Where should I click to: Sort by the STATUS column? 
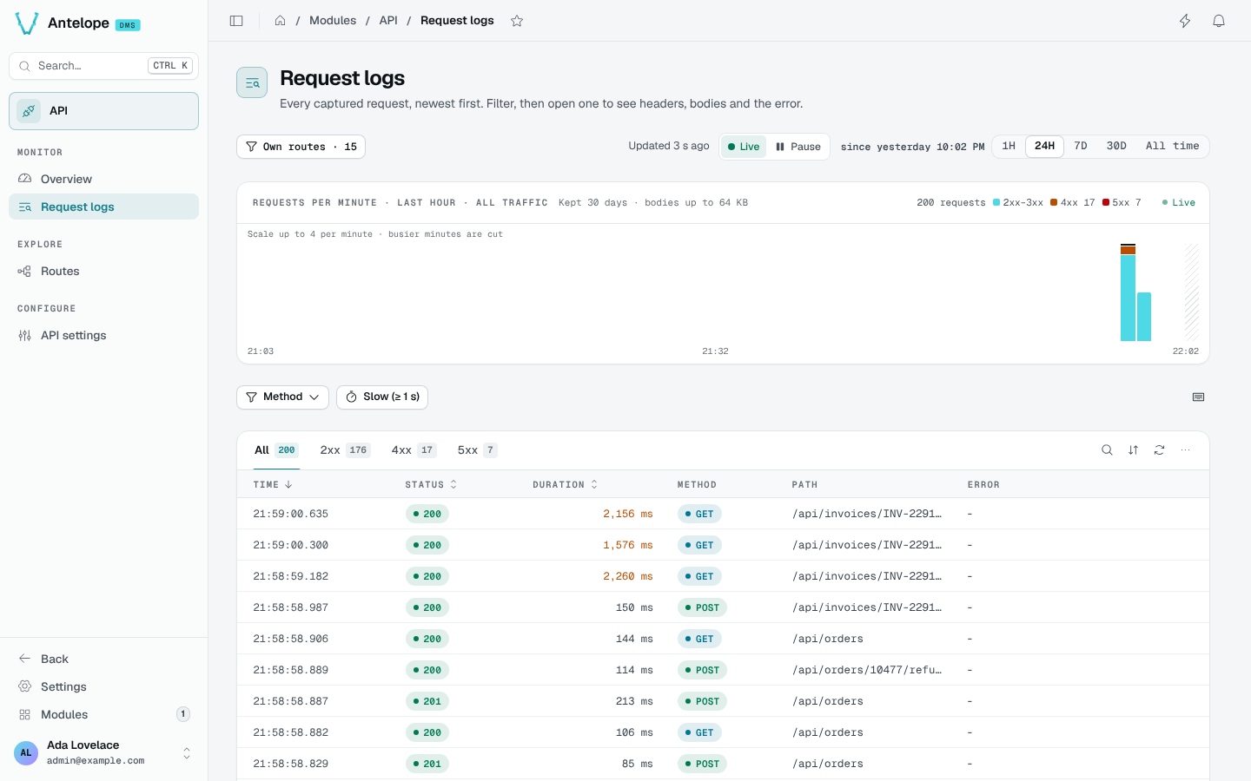click(x=431, y=485)
